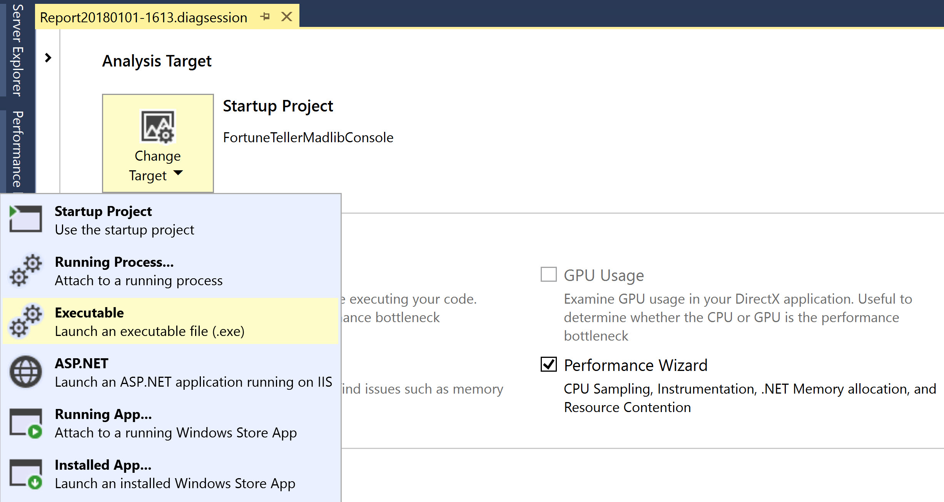
Task: Click 'Examine GPU usage in your DirectX' description
Action: pyautogui.click(x=738, y=317)
